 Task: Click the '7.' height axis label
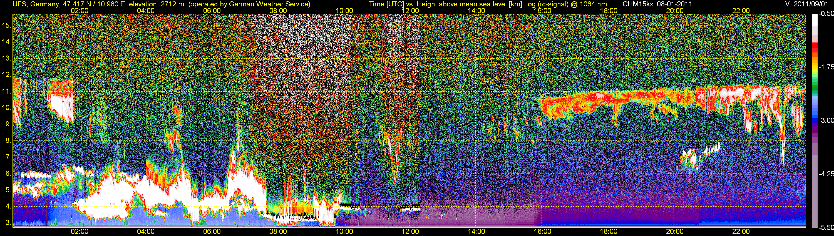[8, 157]
